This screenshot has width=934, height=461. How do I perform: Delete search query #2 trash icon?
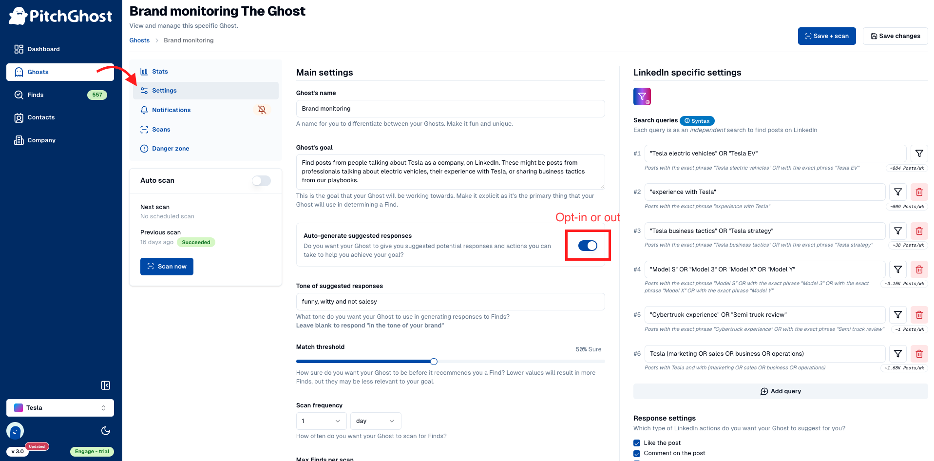[x=919, y=192]
